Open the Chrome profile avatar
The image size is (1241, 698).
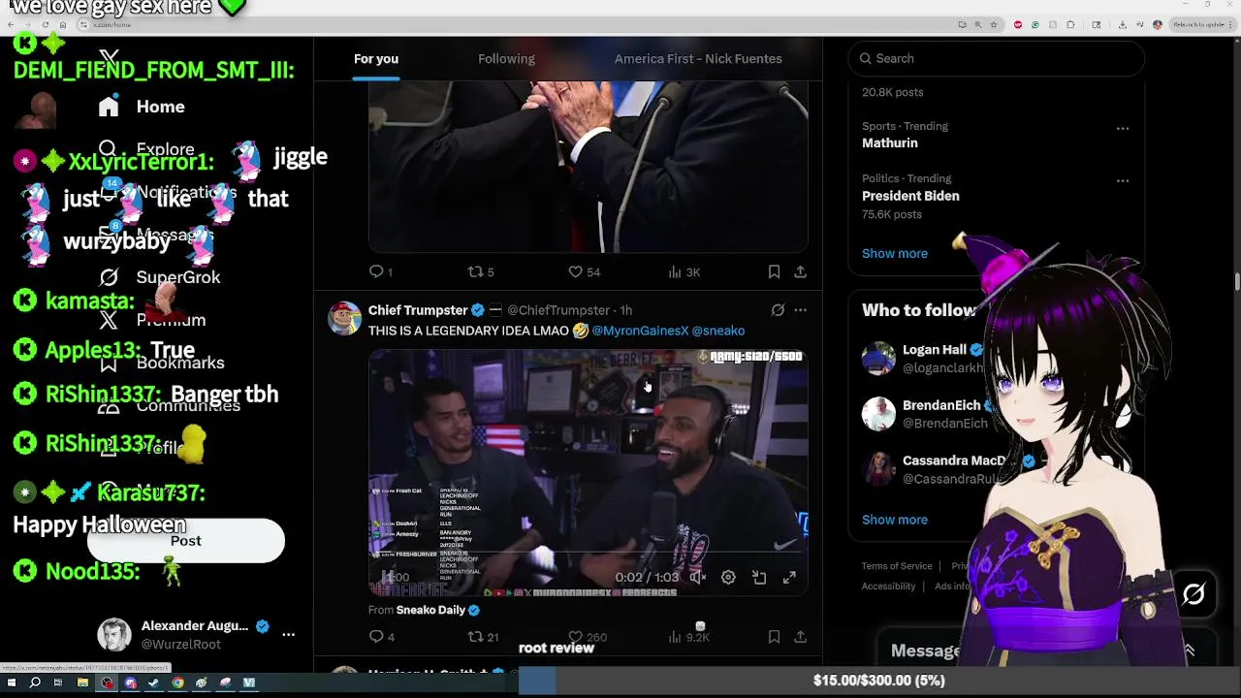(x=1158, y=24)
